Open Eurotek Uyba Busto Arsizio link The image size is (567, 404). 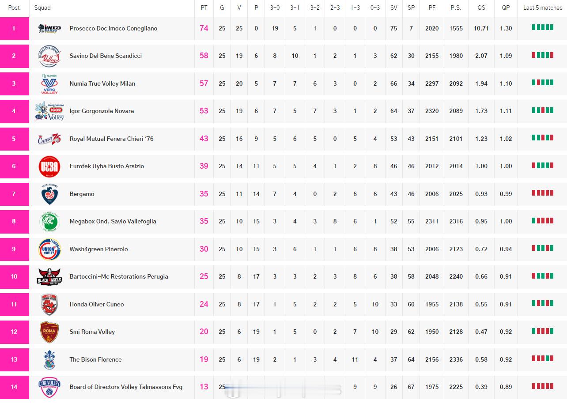[106, 166]
